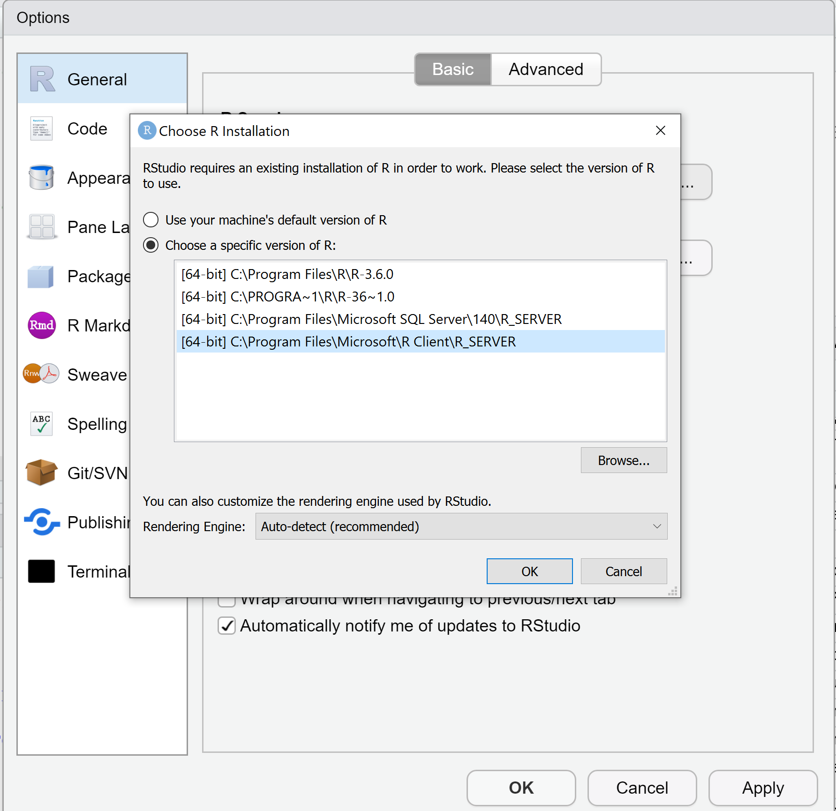Open the General settings icon
This screenshot has width=836, height=811.
(41, 79)
